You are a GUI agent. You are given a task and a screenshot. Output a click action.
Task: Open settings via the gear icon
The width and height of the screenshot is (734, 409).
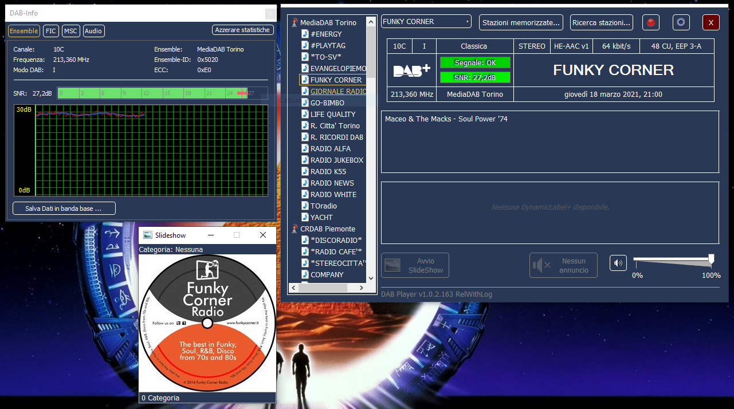tap(681, 22)
